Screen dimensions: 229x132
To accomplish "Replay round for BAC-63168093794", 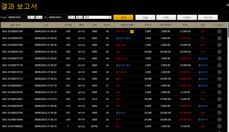I will pos(219,52).
